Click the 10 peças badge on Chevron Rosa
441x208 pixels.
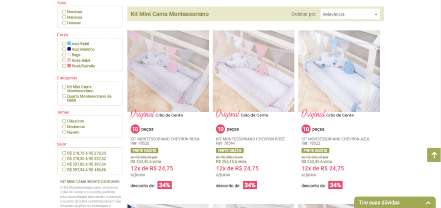click(135, 129)
